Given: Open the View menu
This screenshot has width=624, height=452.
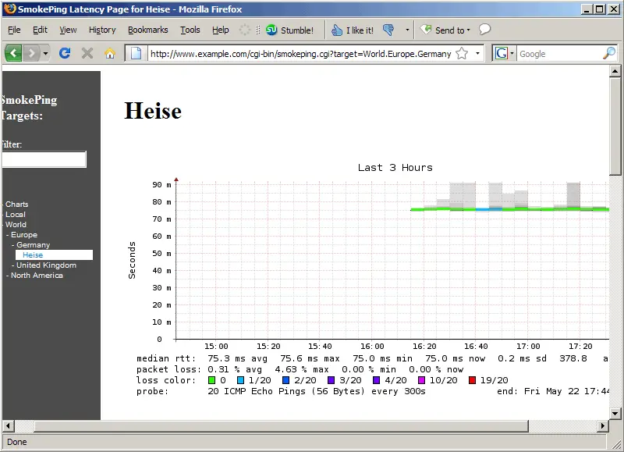Looking at the screenshot, I should click(68, 30).
